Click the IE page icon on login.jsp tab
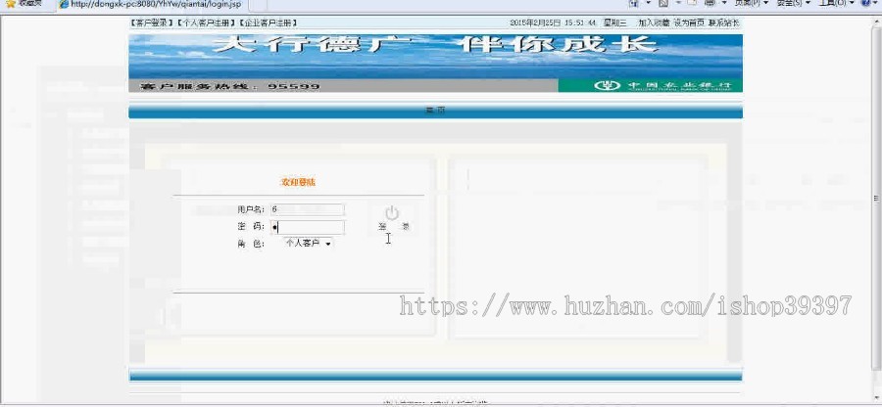This screenshot has width=882, height=407. [64, 4]
